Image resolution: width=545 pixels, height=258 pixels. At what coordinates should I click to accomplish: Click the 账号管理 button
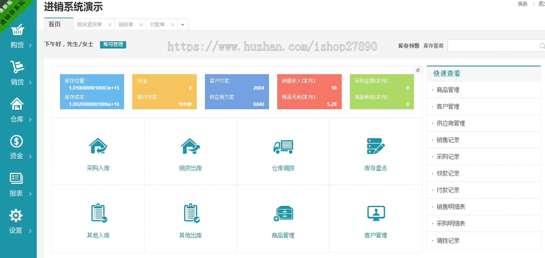point(113,44)
